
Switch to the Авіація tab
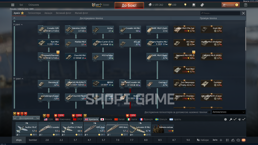tap(48, 13)
